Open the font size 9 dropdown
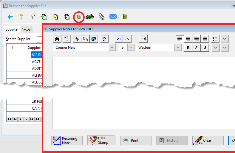 [x=131, y=48]
